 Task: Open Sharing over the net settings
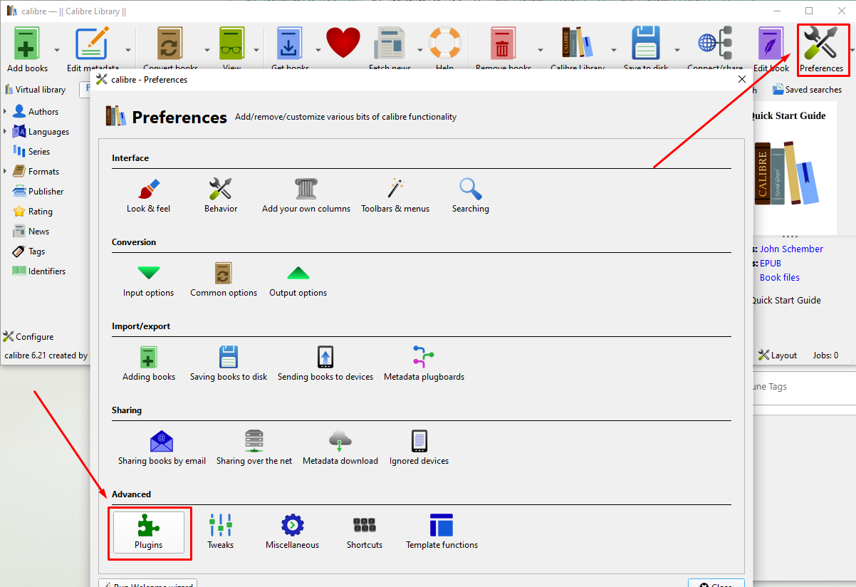click(254, 448)
